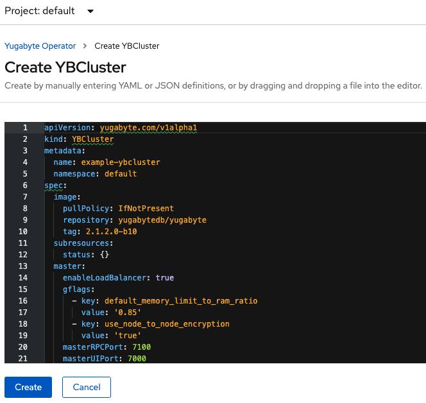Click the caret arrow beside Project: default
Viewport: 426px width, 403px height.
[90, 12]
